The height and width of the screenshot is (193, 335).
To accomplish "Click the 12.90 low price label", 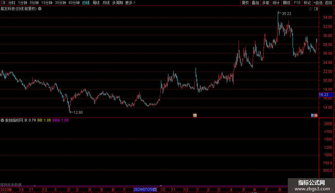I will pyautogui.click(x=78, y=112).
